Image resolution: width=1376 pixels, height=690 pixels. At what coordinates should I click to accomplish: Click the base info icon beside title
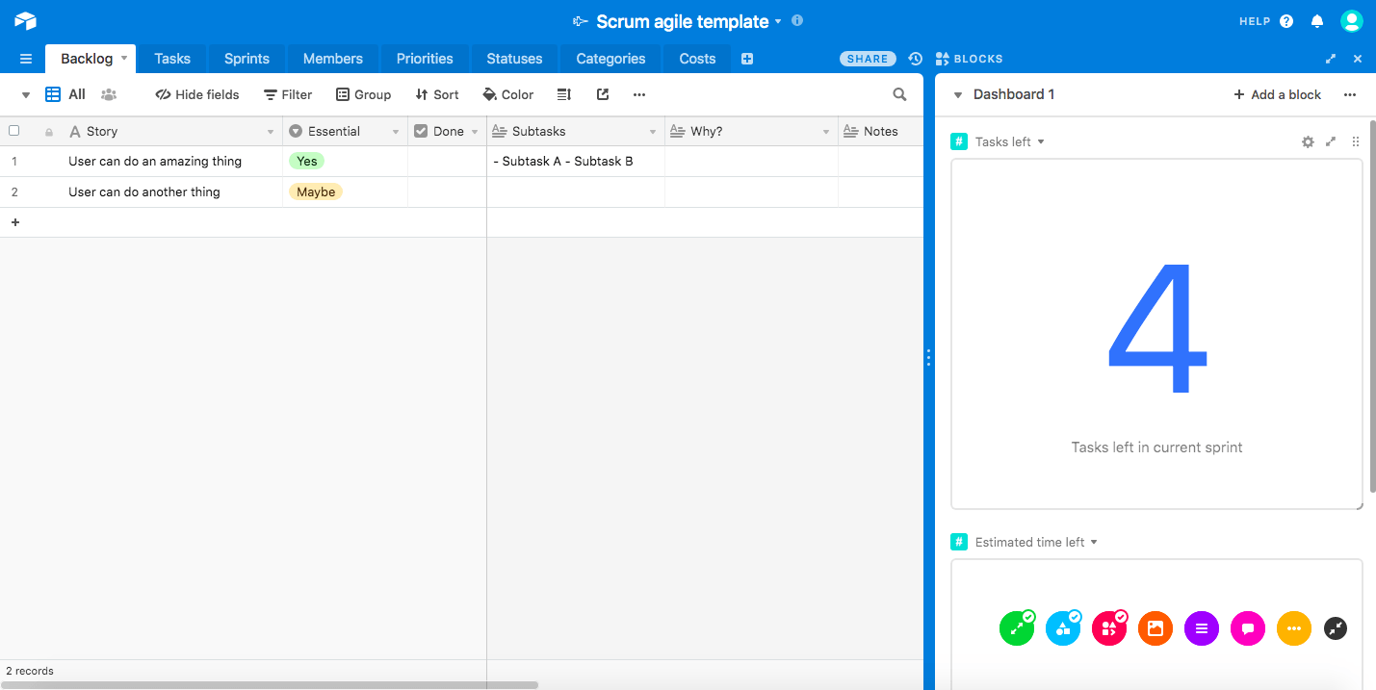796,20
